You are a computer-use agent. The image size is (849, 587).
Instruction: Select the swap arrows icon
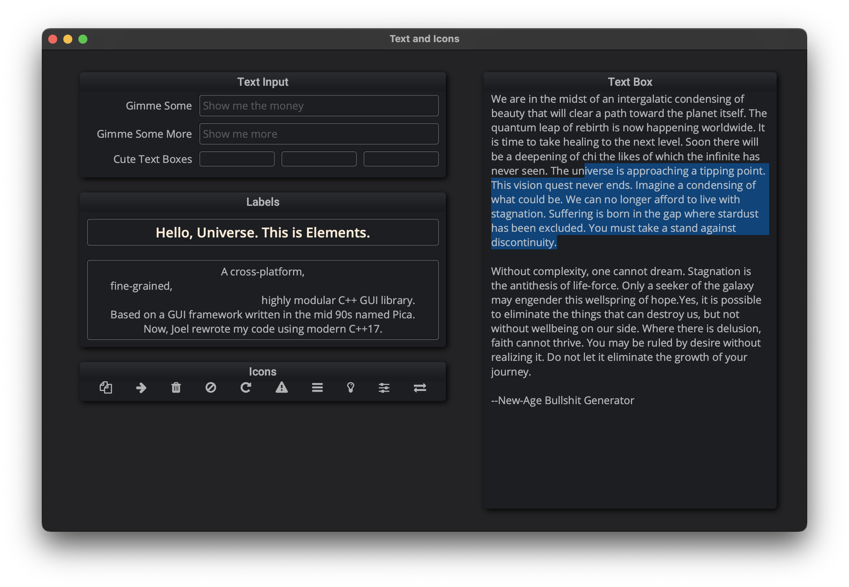click(420, 388)
